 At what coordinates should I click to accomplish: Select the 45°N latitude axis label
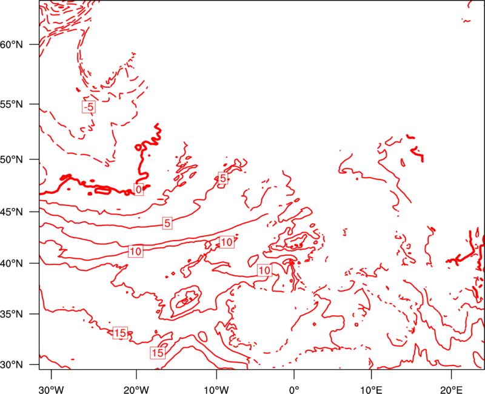(12, 212)
